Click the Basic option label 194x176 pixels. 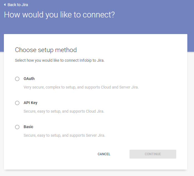coord(28,127)
